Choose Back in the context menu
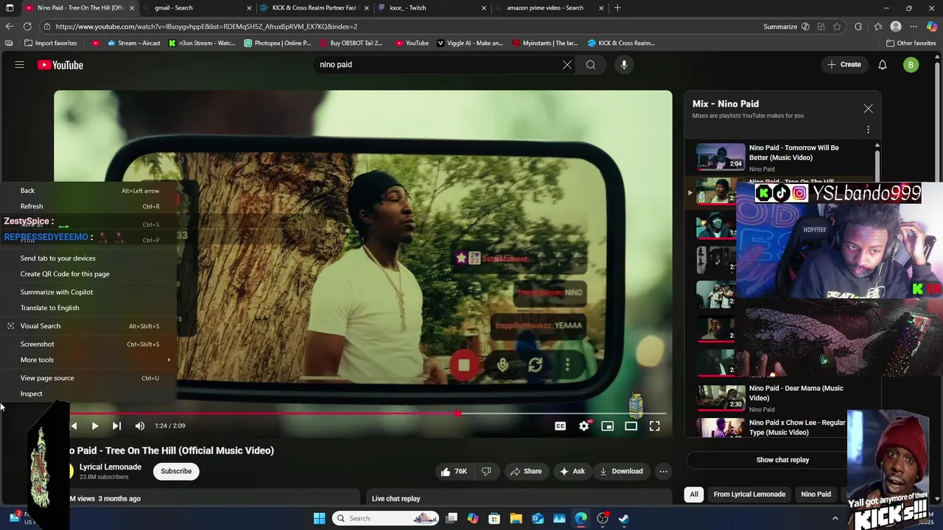 (88, 191)
